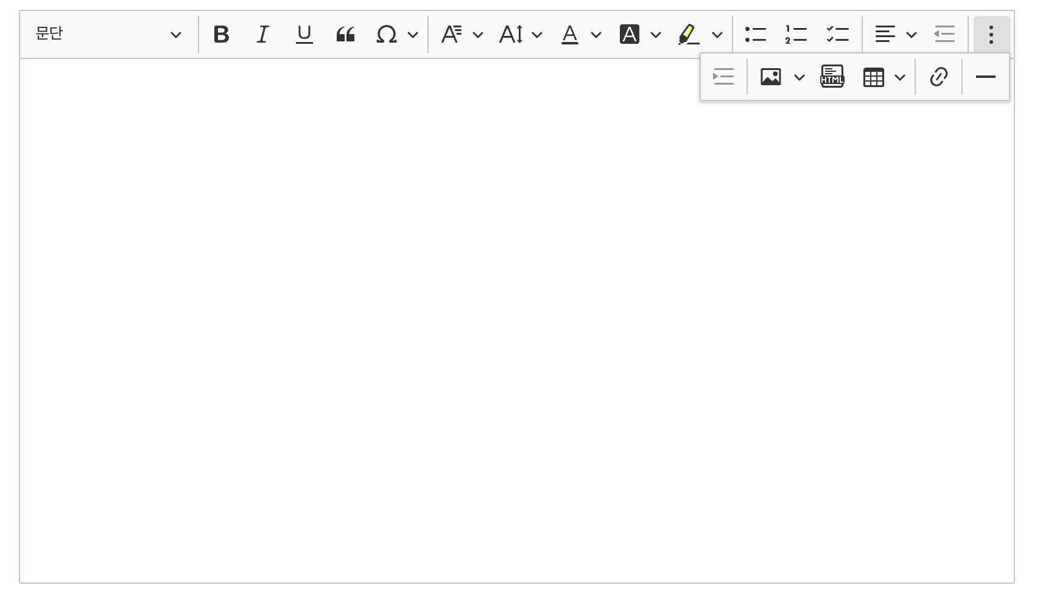This screenshot has height=599, width=1040.
Task: Toggle italic text style
Action: 263,35
